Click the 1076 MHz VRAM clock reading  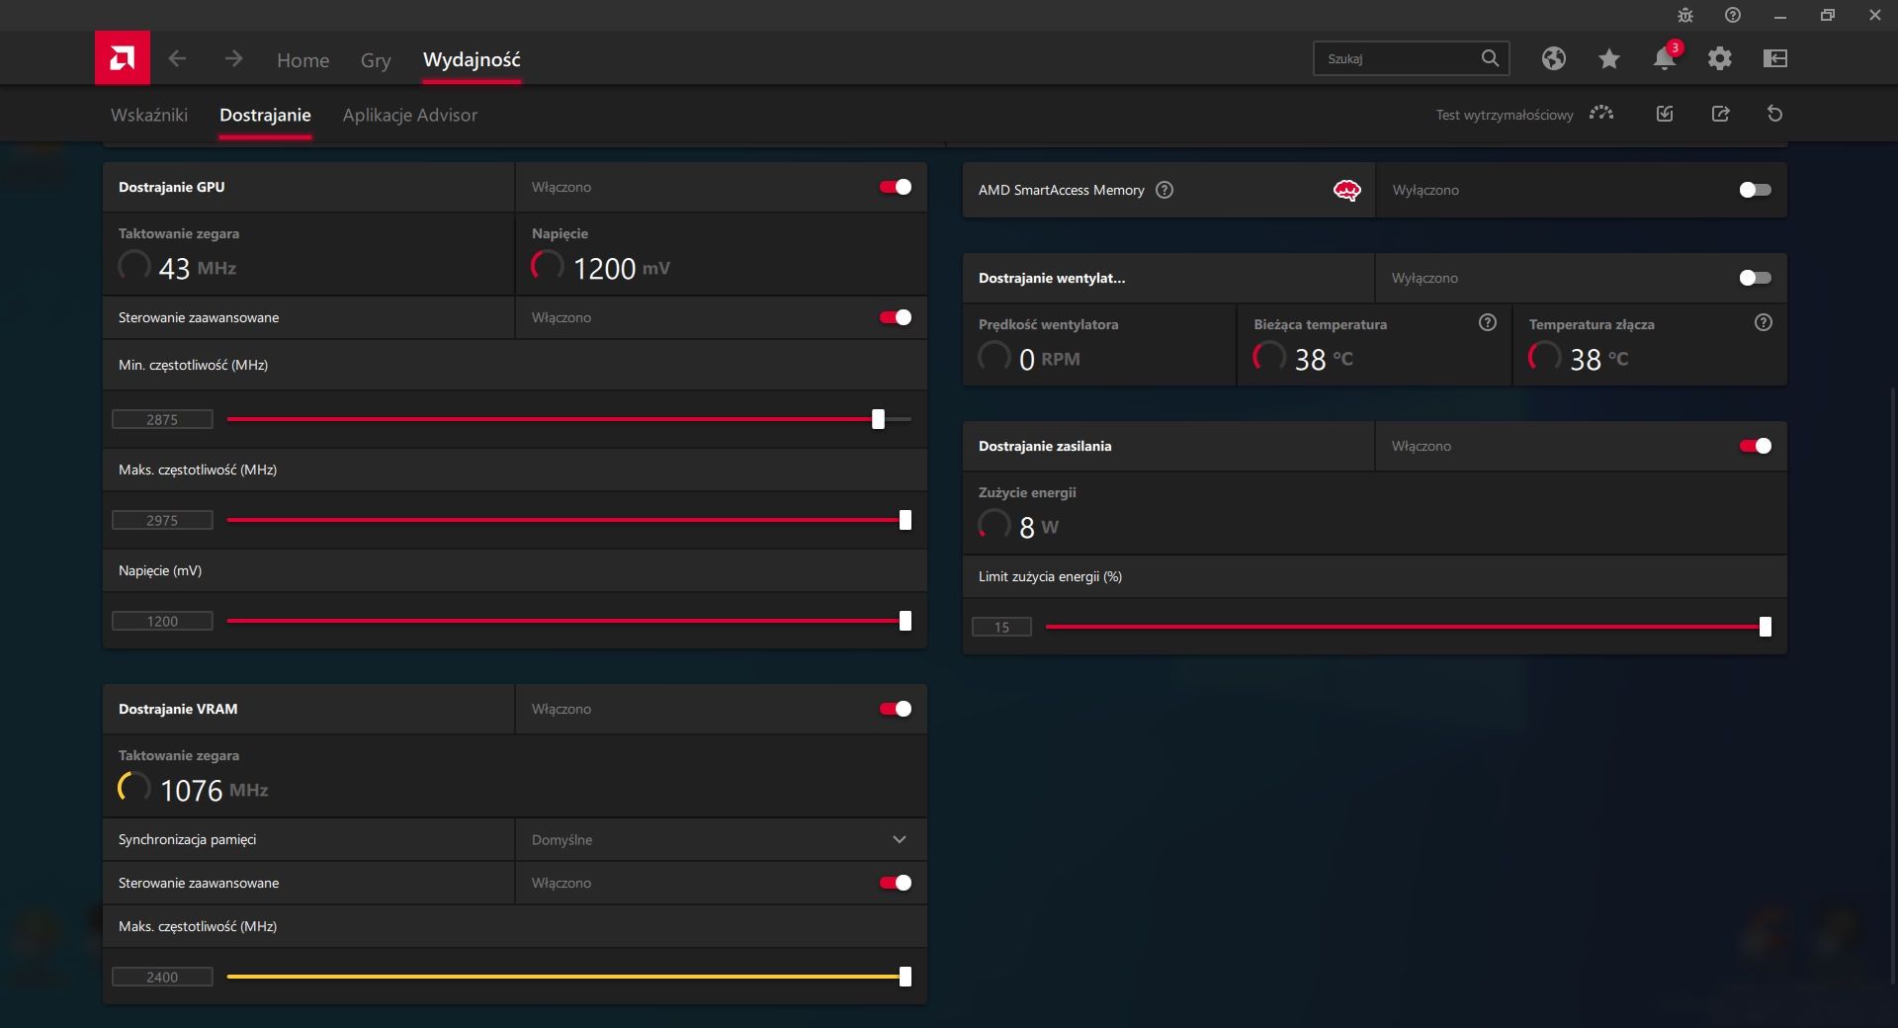tap(214, 790)
